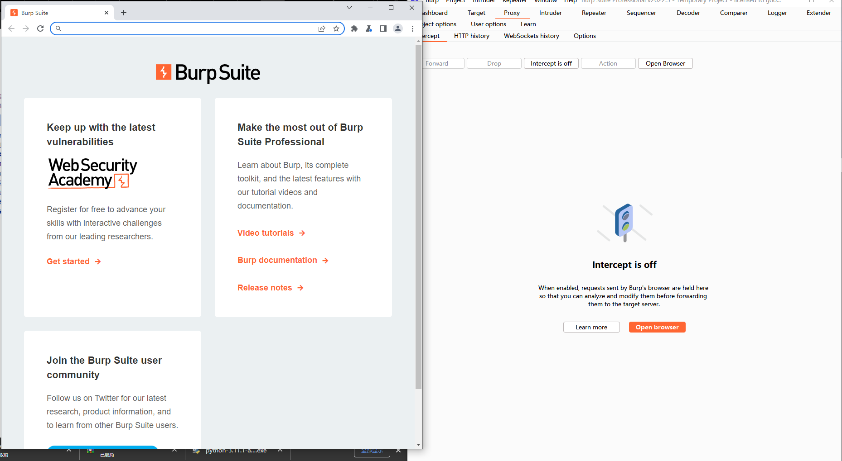The width and height of the screenshot is (842, 461).
Task: Click the scroll down arrow of the page
Action: click(418, 445)
